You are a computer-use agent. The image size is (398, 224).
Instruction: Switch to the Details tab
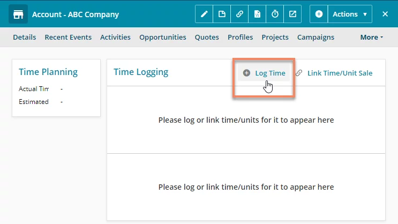coord(25,37)
